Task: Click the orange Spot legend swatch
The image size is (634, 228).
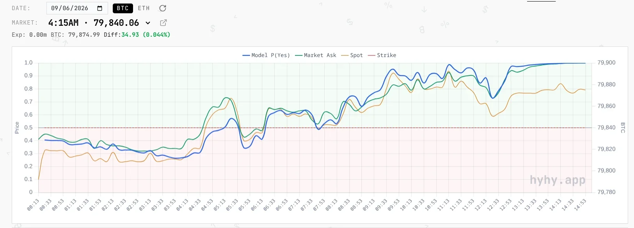Action: point(345,55)
